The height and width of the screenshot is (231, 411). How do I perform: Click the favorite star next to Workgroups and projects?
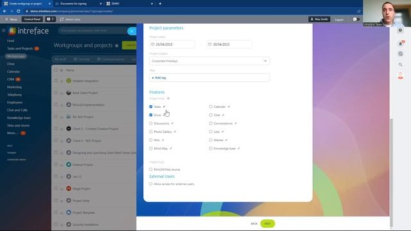117,46
